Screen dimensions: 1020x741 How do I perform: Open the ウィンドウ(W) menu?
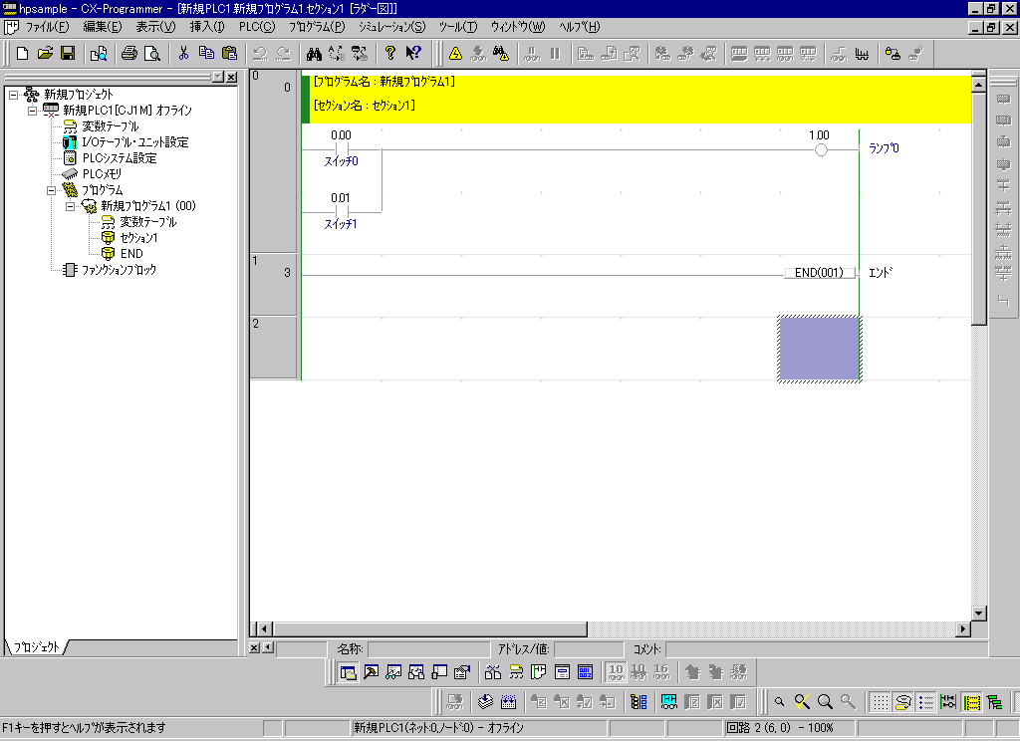[518, 27]
